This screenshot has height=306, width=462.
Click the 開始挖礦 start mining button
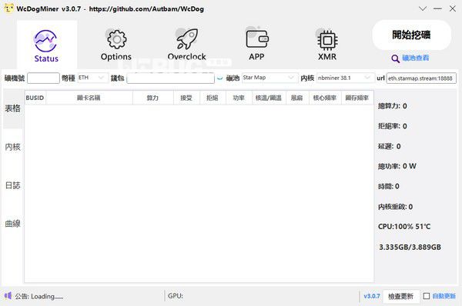pos(412,35)
